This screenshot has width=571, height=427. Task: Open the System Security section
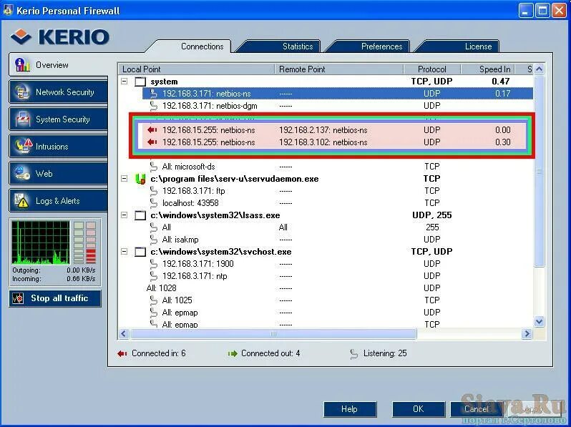tap(58, 119)
